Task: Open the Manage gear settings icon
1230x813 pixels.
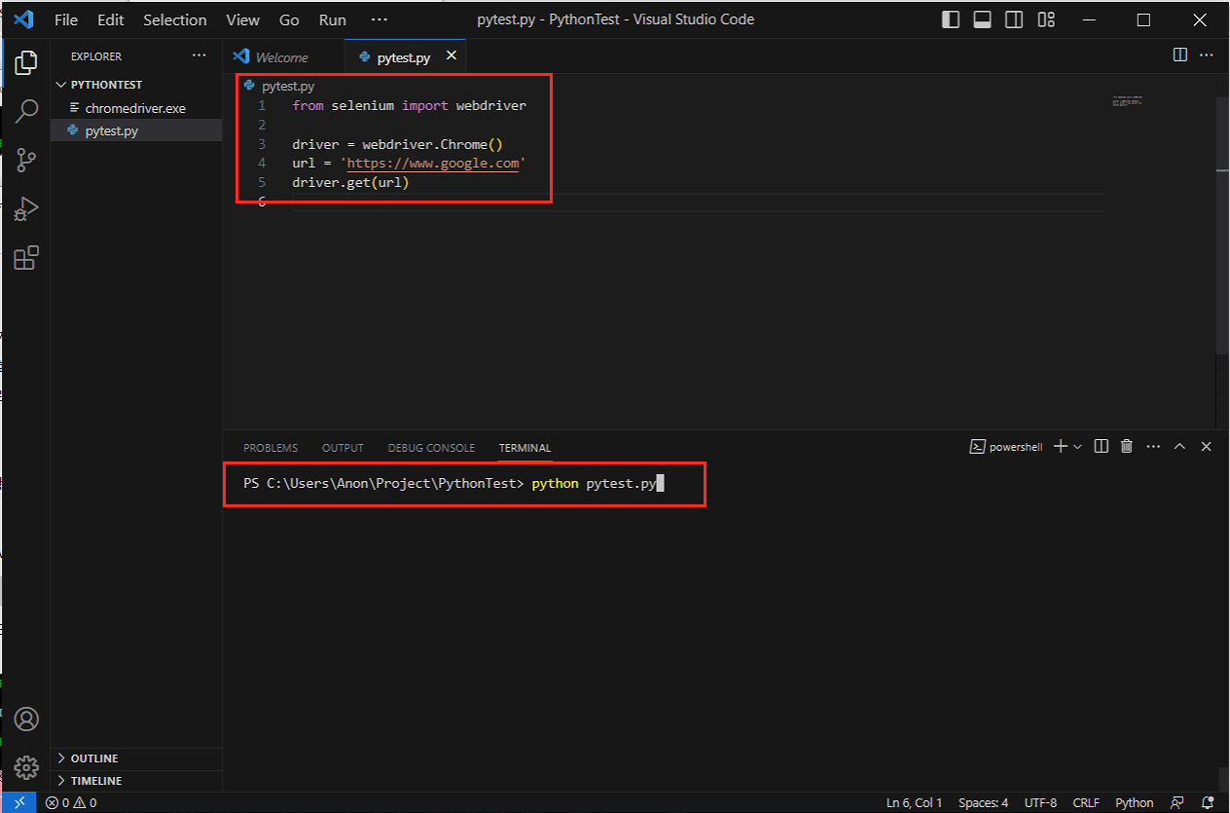Action: click(x=26, y=766)
